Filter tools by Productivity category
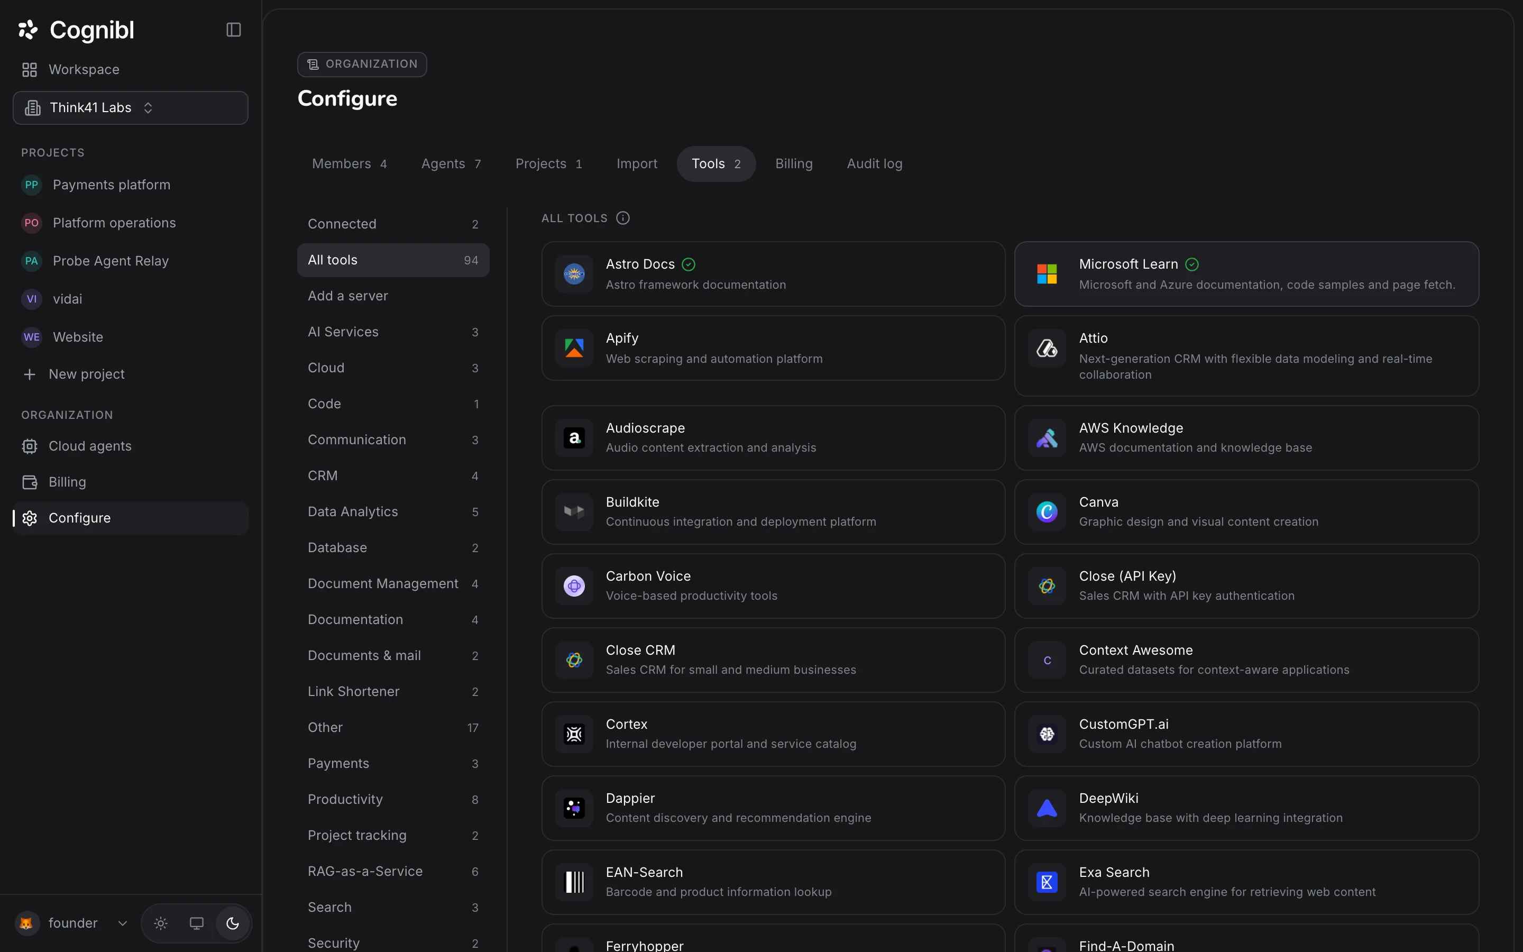Viewport: 1523px width, 952px height. pos(393,800)
